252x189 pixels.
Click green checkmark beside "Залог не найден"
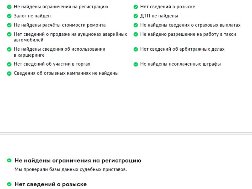9,16
